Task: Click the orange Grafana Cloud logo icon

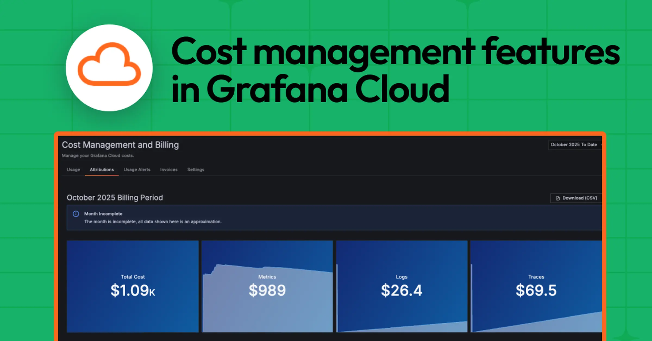Action: pos(109,67)
